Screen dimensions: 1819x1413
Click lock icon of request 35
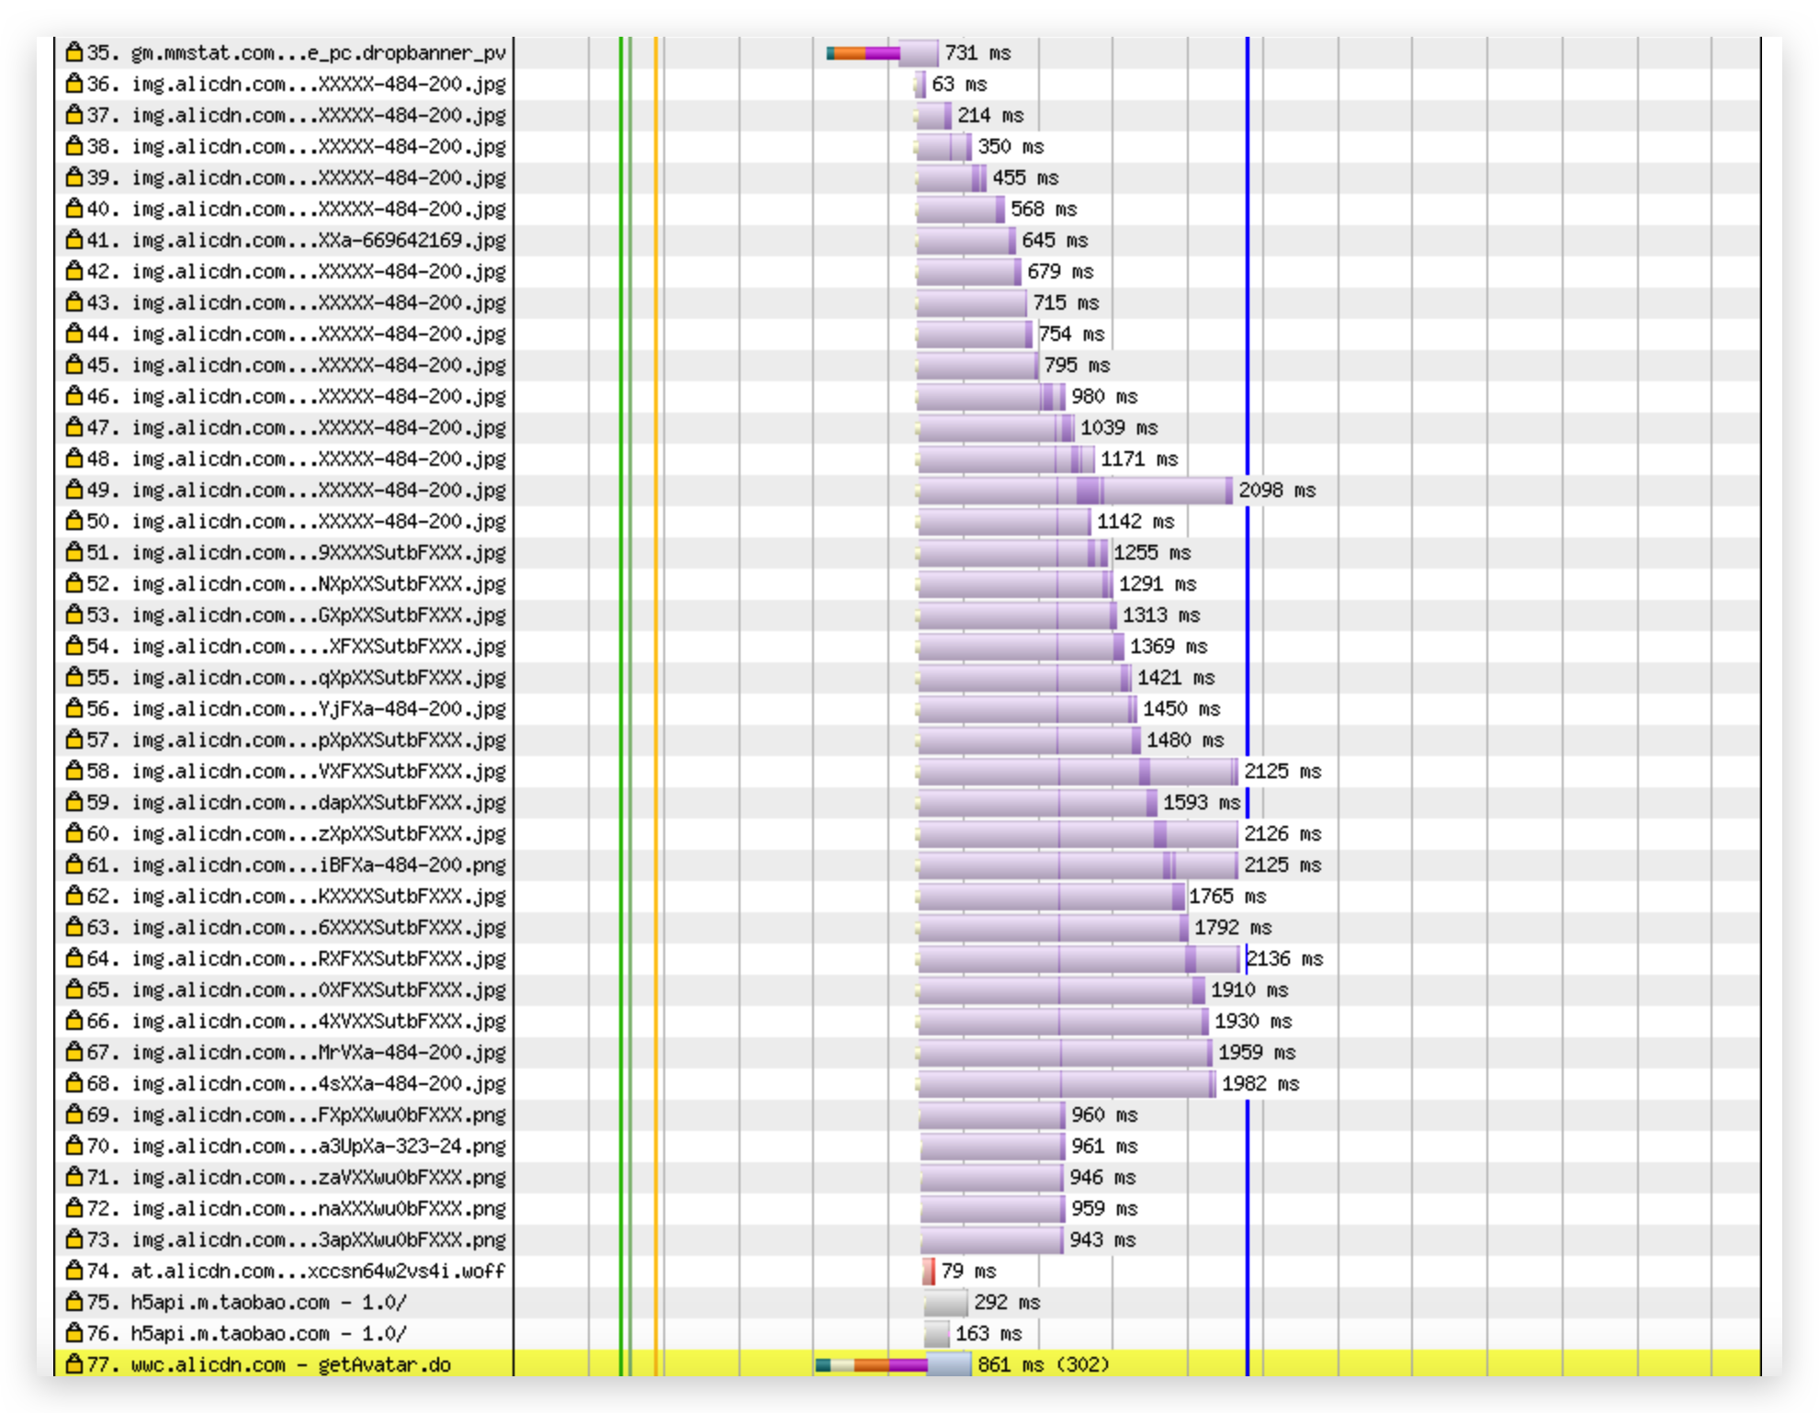pyautogui.click(x=74, y=52)
